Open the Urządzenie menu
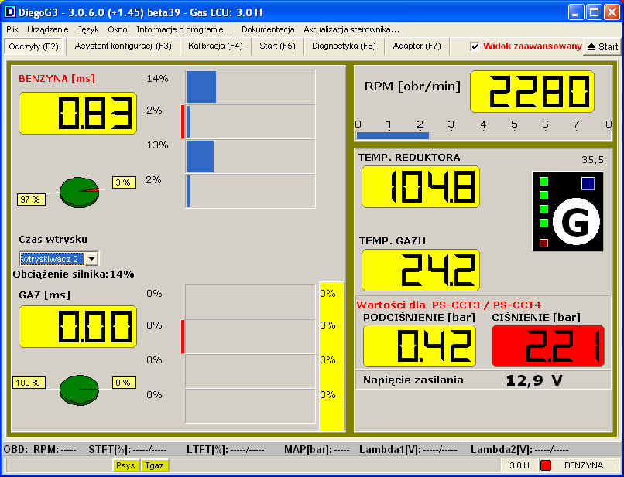 click(x=48, y=29)
